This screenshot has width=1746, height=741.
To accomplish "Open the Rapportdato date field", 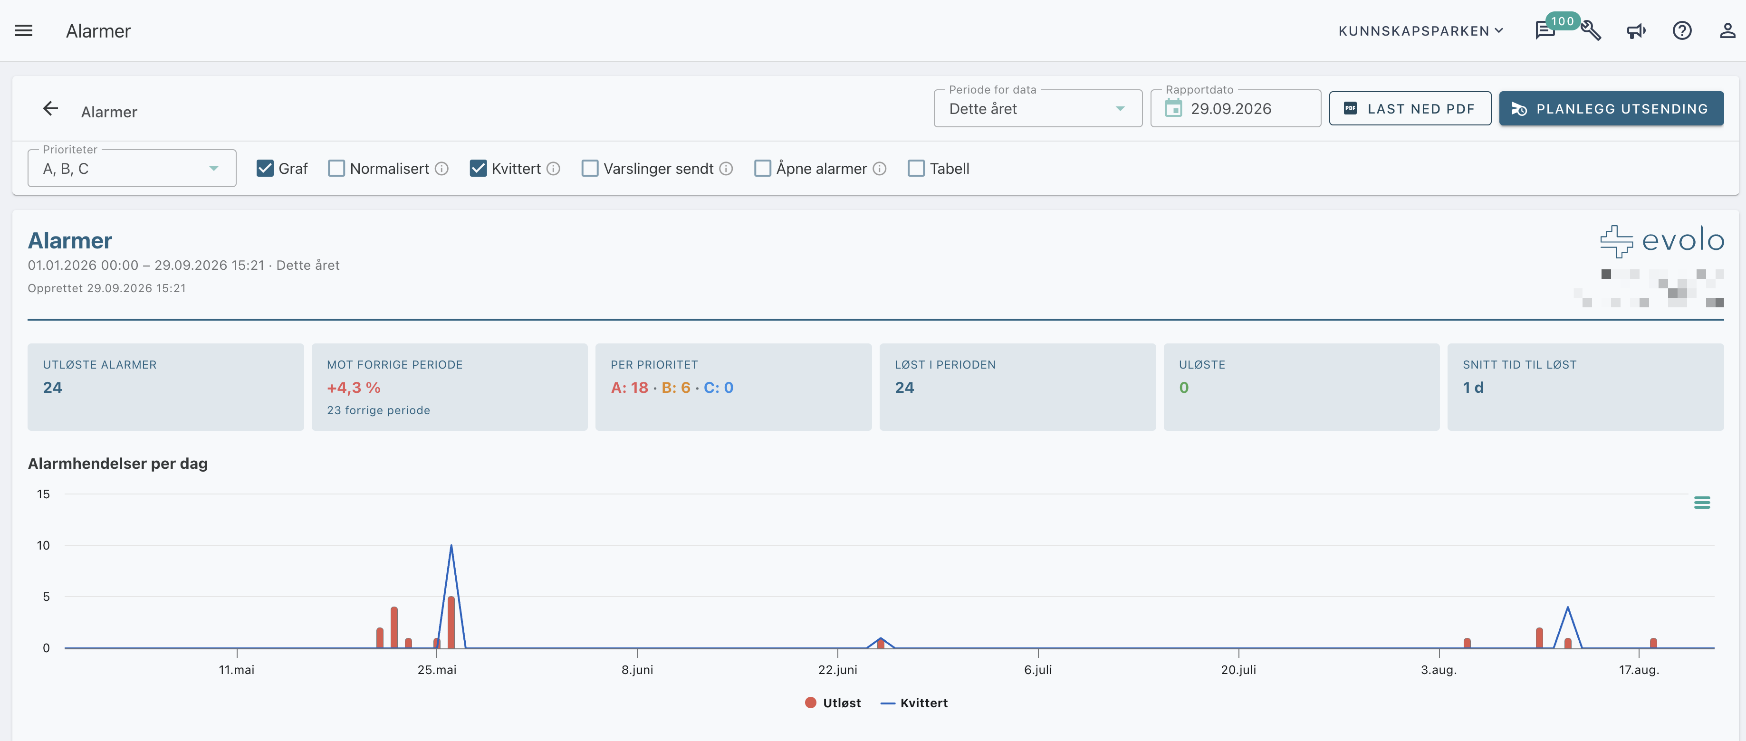I will (x=1236, y=109).
